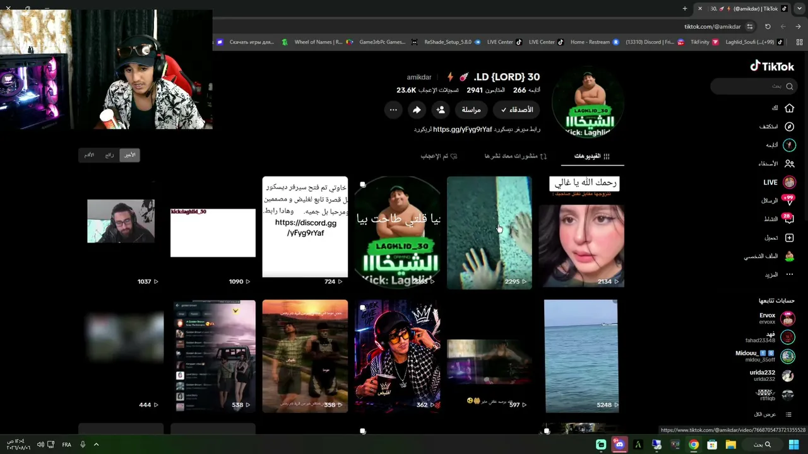Open the woman video with 2134 views

pyautogui.click(x=581, y=232)
